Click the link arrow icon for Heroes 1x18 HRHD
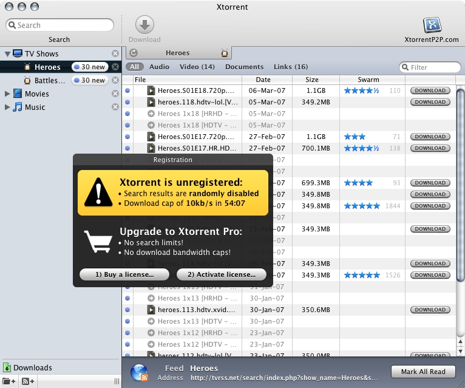This screenshot has height=388, width=465. point(151,114)
